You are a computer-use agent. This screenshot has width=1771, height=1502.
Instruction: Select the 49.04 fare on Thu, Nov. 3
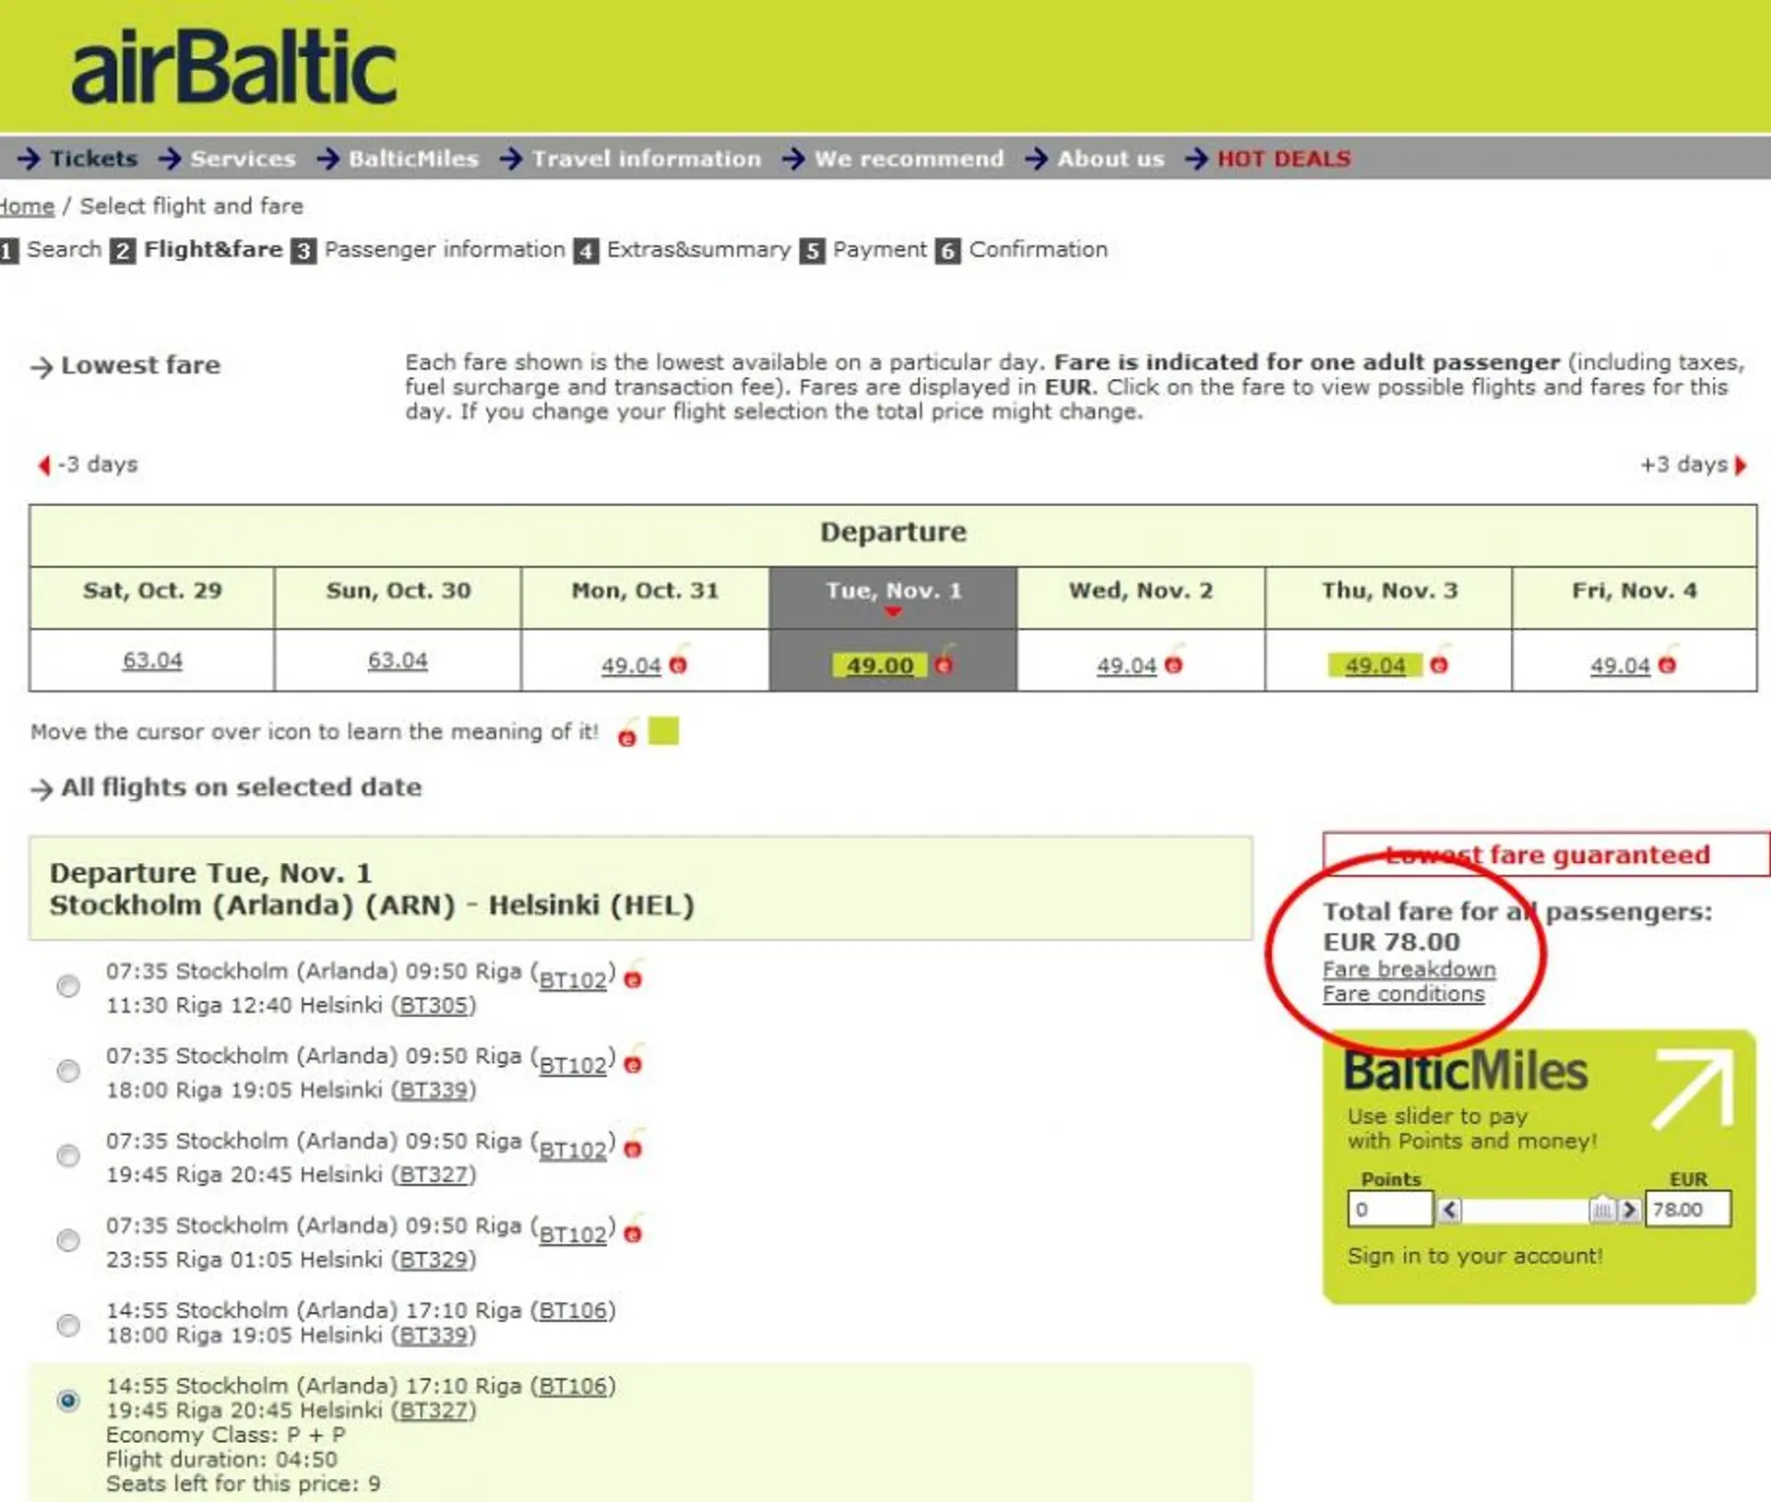tap(1375, 665)
